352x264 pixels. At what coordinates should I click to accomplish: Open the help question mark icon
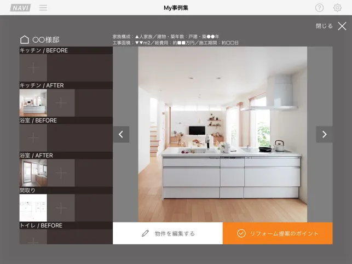pos(319,8)
